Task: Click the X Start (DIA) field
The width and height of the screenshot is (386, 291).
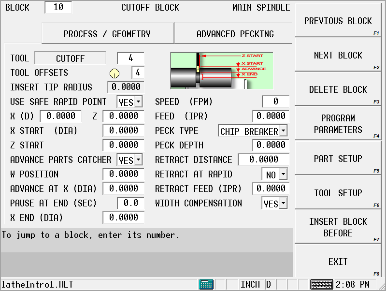Action: [x=124, y=131]
